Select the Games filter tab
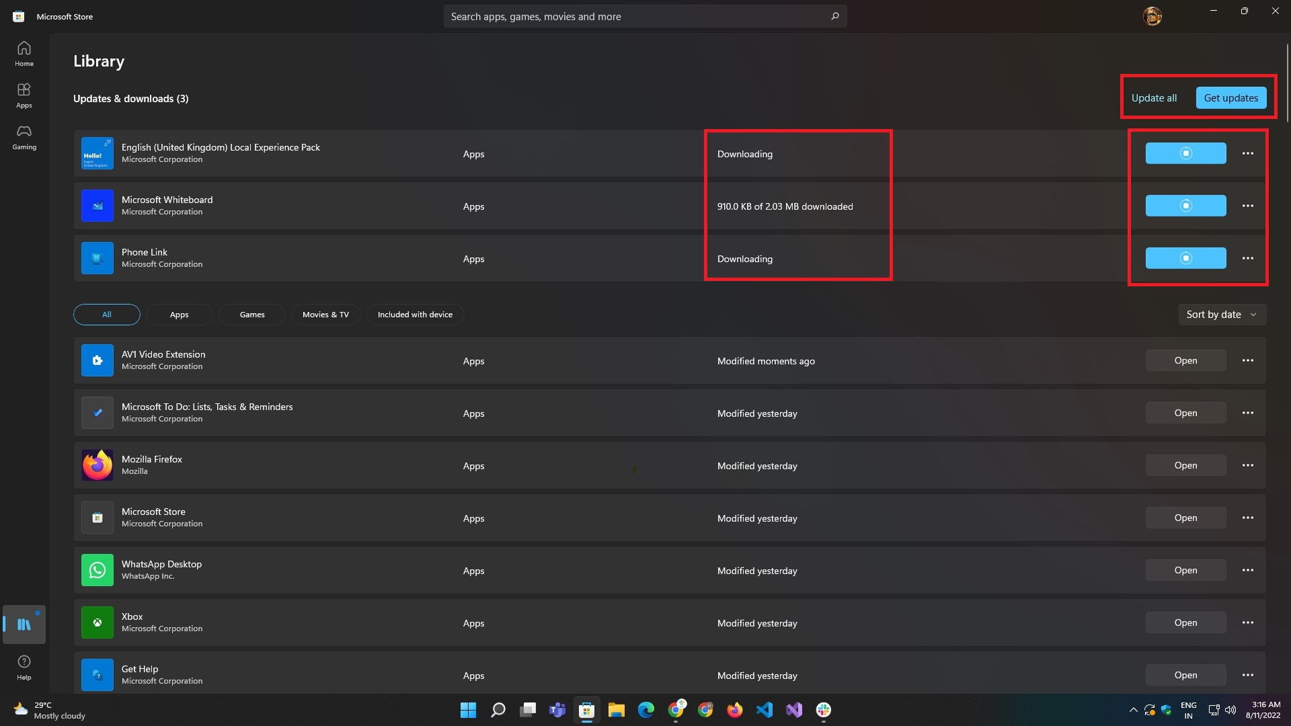Image resolution: width=1291 pixels, height=726 pixels. [252, 315]
